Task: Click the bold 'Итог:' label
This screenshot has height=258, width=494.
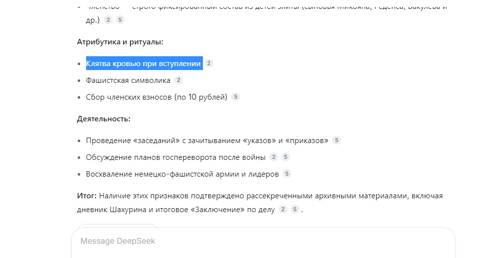Action: point(87,196)
